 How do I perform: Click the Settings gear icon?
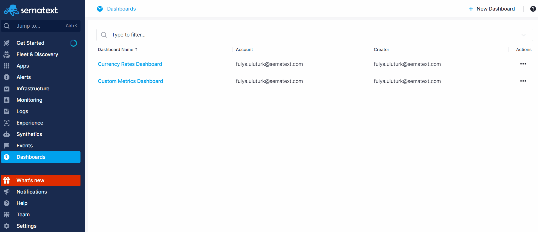[x=7, y=226]
